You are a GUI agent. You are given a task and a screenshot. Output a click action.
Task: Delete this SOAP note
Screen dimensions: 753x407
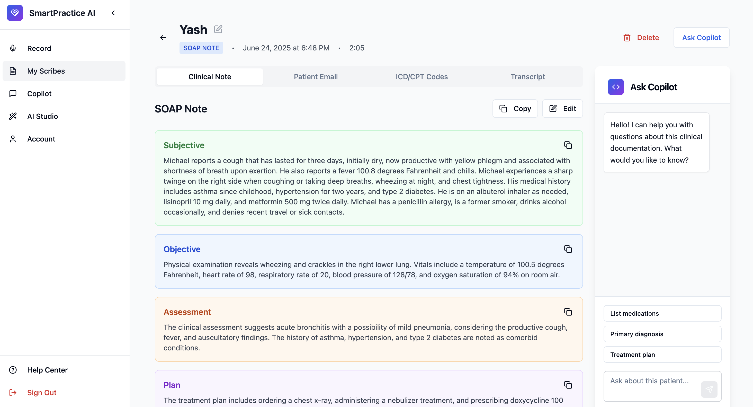(642, 37)
